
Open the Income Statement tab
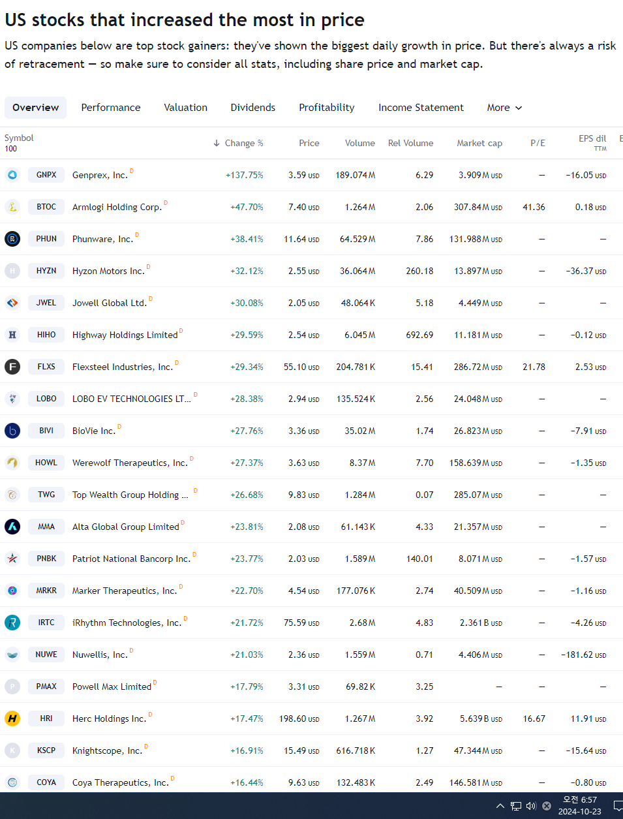(421, 108)
